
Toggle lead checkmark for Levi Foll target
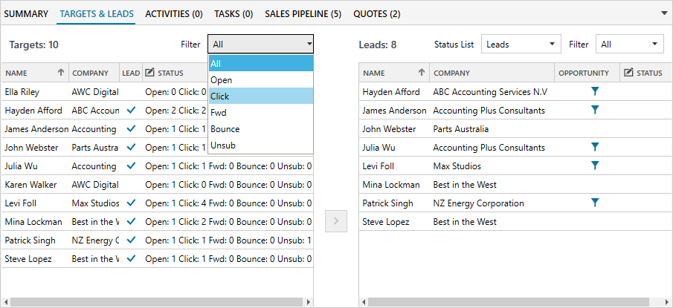point(131,203)
